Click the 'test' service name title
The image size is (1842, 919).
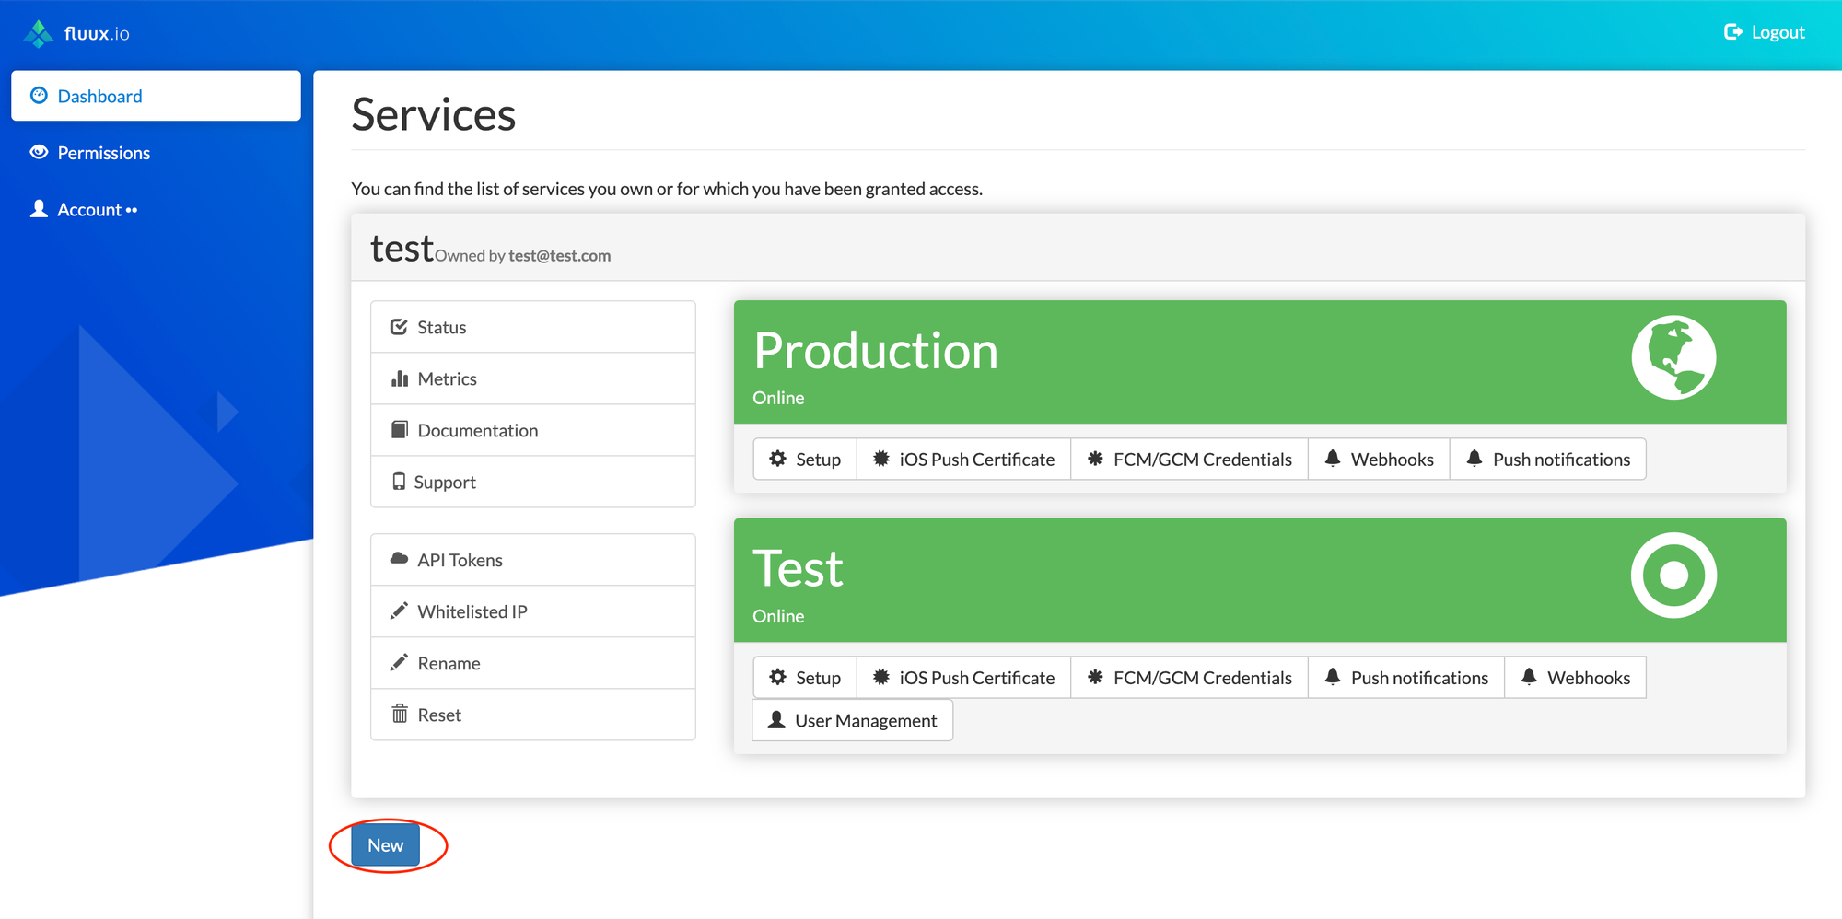tap(402, 249)
